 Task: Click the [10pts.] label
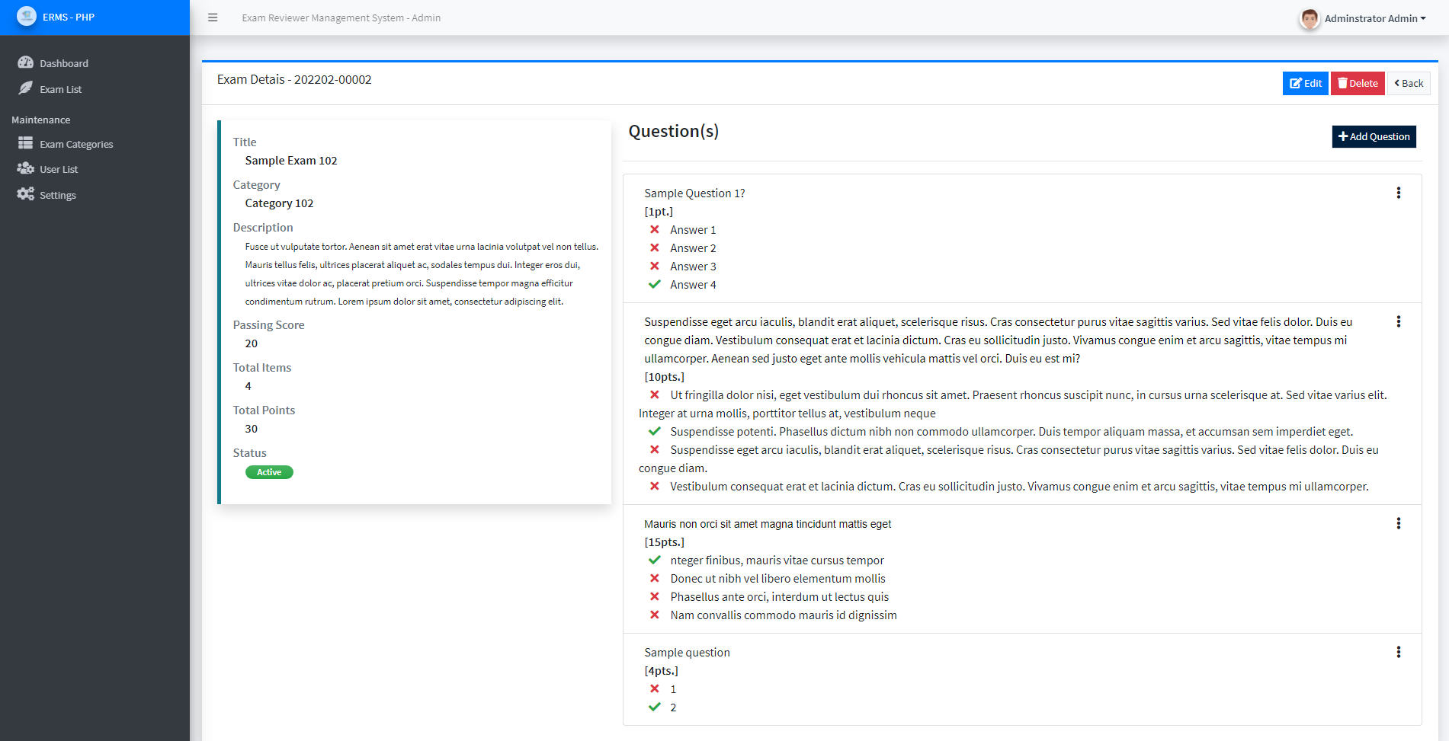tap(665, 377)
